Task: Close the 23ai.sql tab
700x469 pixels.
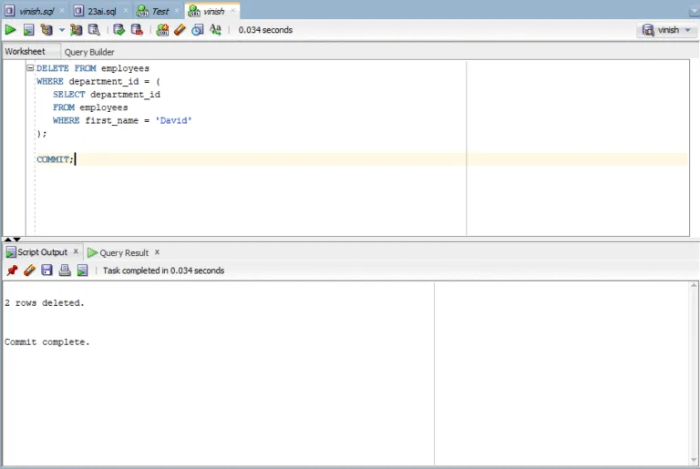Action: tap(126, 10)
